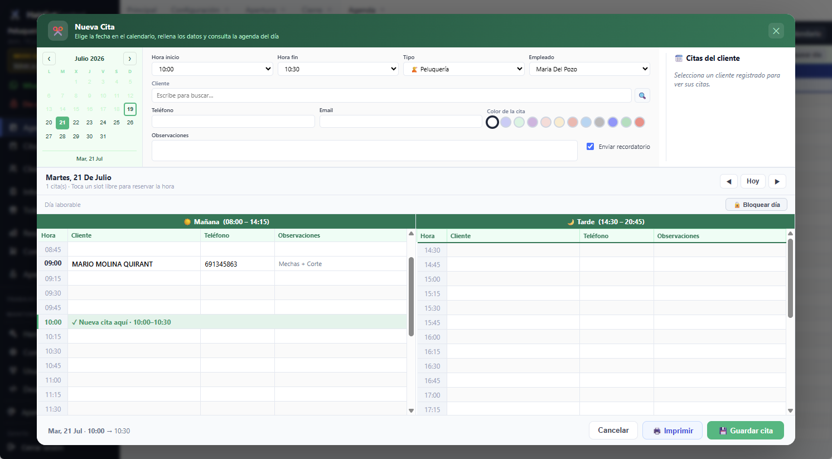Open the Empleado dropdown

pos(589,69)
